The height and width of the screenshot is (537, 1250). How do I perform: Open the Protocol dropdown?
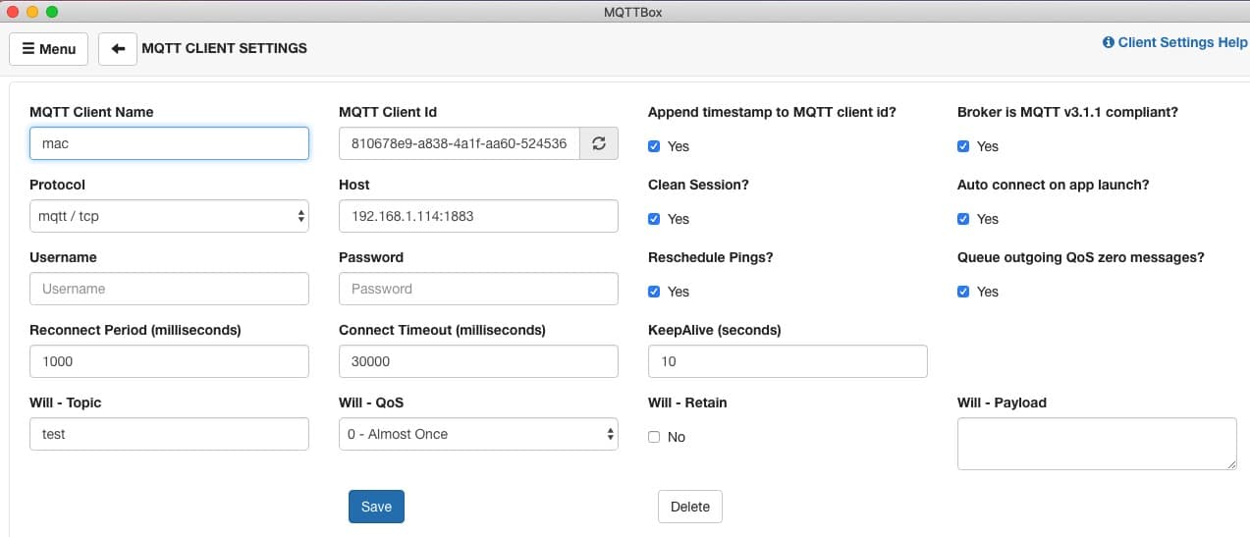169,216
